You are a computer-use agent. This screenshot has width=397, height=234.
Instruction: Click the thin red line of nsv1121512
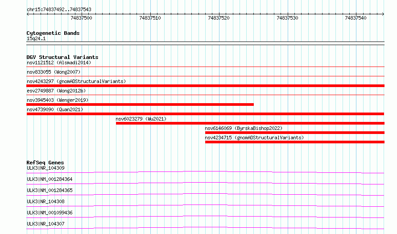point(205,67)
